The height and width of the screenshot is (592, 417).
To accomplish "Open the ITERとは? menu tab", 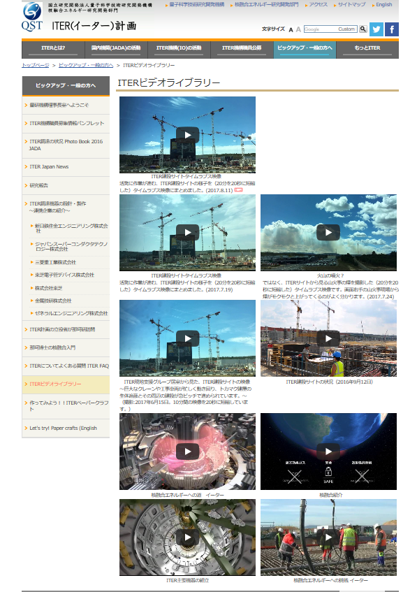I will pos(53,50).
